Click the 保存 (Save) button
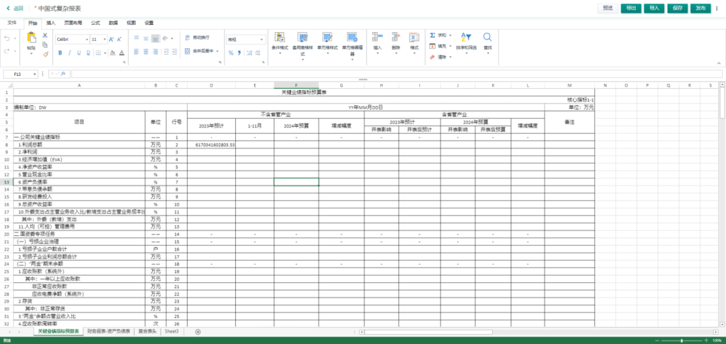This screenshot has width=726, height=344. click(x=677, y=8)
